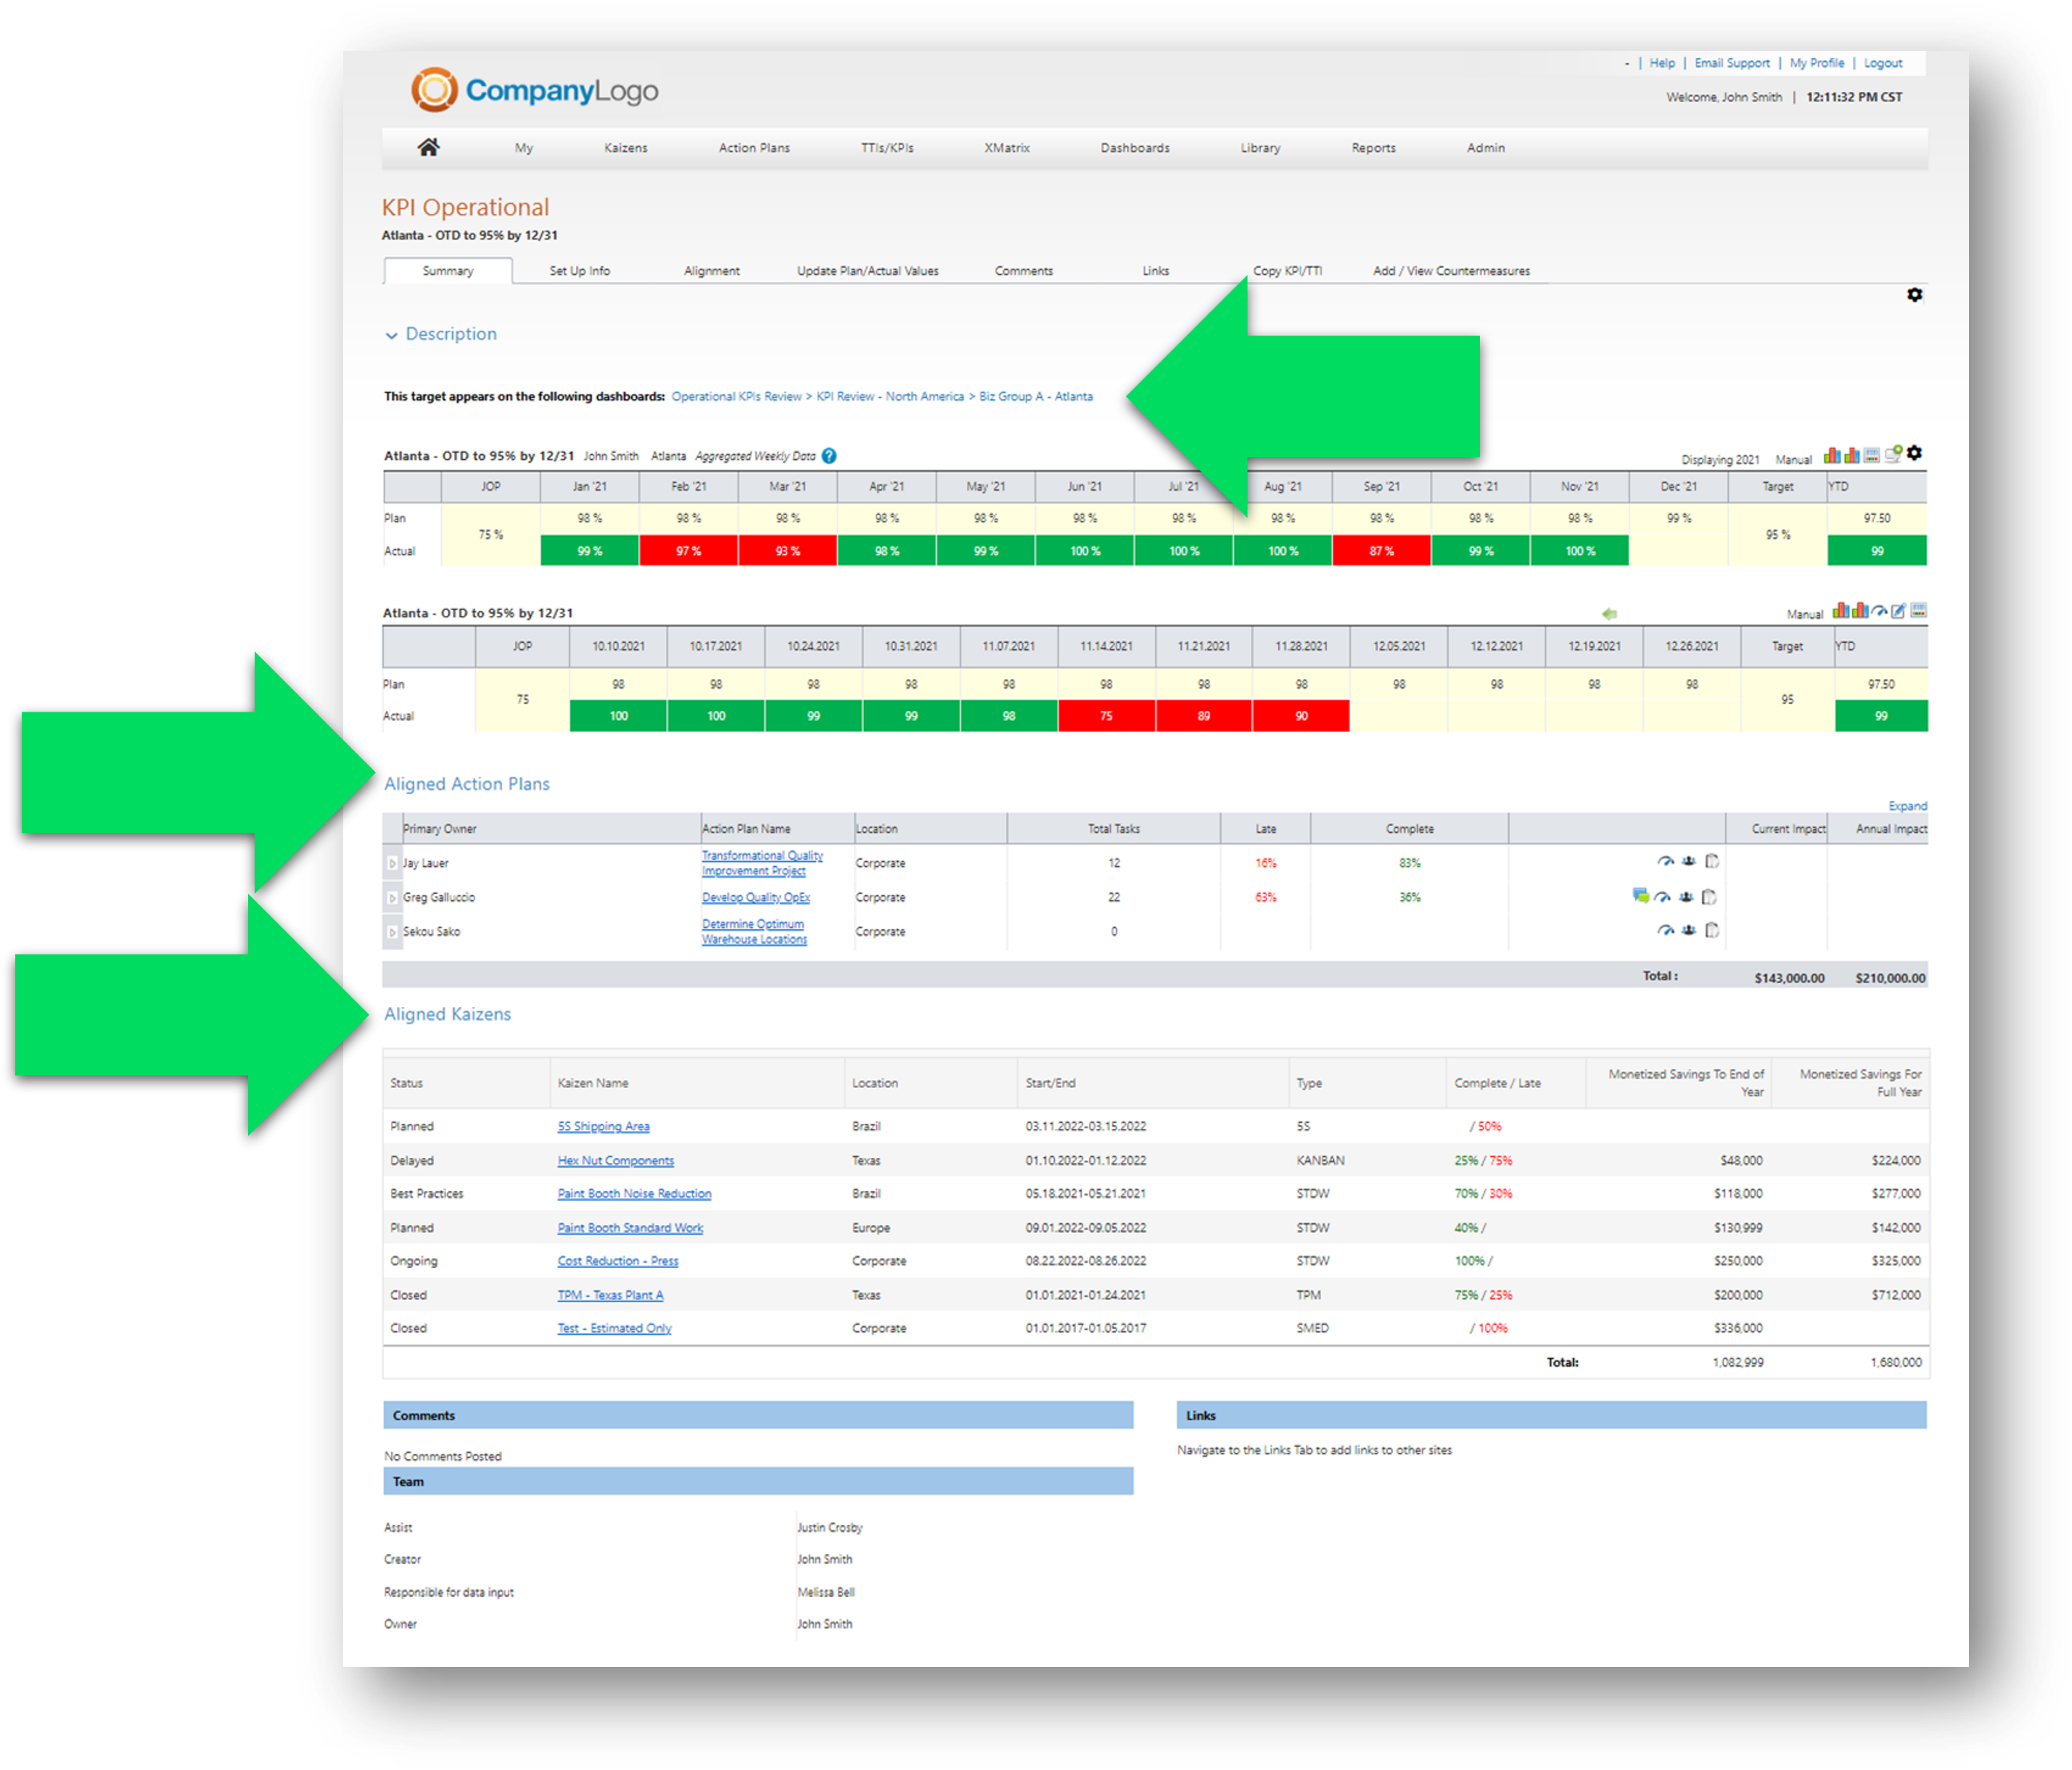
Task: Open help tooltip beside Aggregated Weekly Data
Action: (829, 456)
